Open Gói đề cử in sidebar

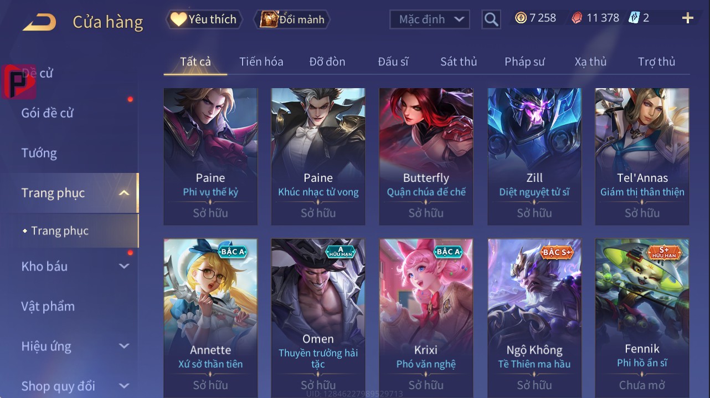[48, 113]
